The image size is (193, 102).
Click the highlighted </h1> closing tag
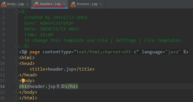coord(71,87)
